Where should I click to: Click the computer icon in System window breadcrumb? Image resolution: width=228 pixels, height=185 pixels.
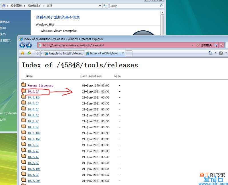tap(4, 6)
